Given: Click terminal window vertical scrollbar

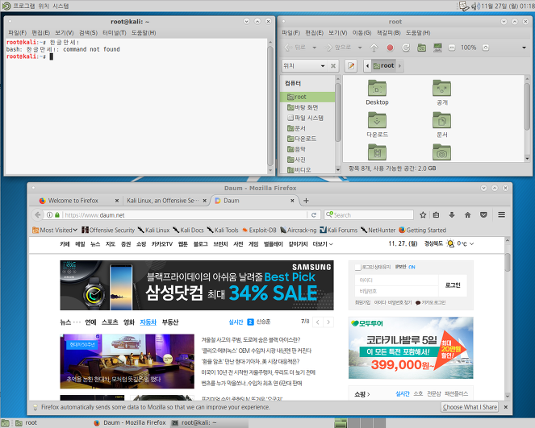Looking at the screenshot, I should 270,106.
